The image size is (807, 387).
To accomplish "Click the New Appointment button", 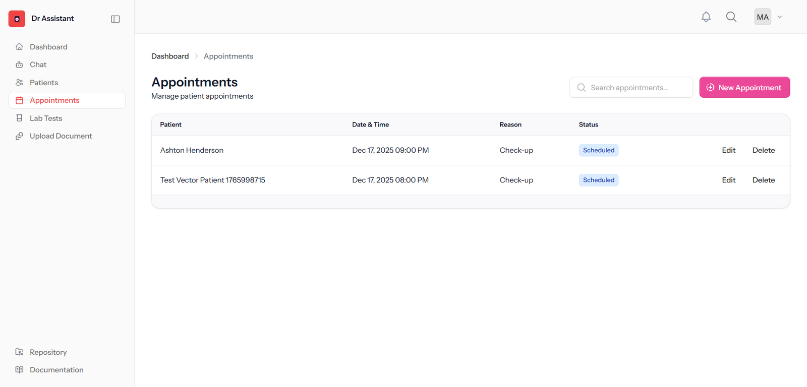I will click(x=744, y=87).
